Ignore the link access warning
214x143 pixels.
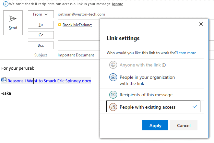pyautogui.click(x=118, y=4)
